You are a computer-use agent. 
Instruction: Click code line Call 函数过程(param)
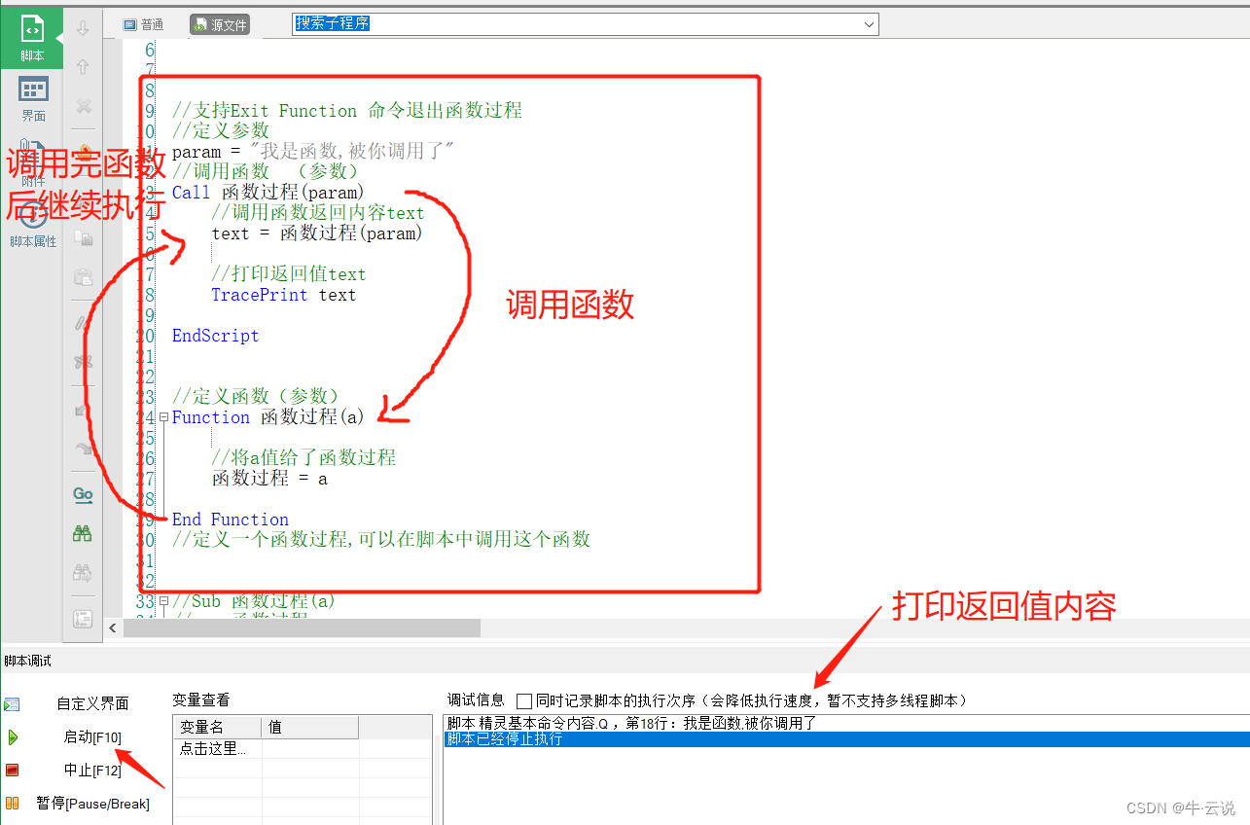coord(268,193)
